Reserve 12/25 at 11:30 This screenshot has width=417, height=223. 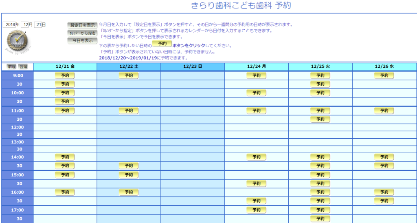point(320,119)
